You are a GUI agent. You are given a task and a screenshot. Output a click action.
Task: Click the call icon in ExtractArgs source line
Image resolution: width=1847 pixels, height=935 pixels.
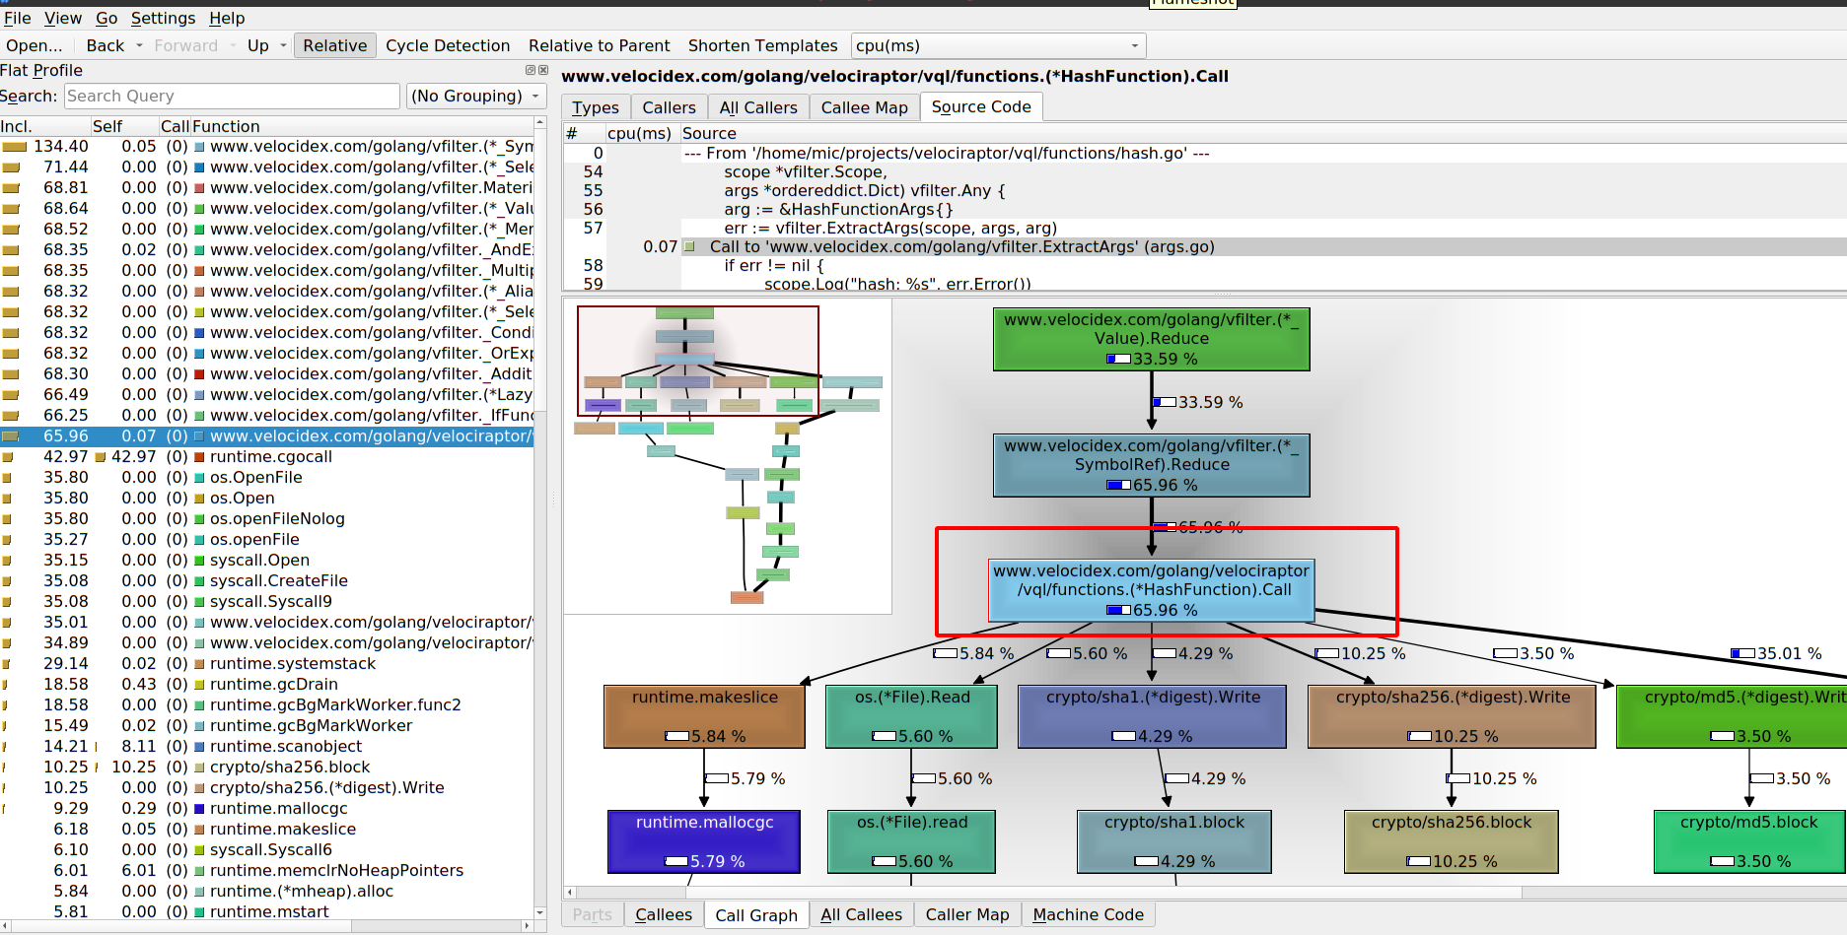689,247
